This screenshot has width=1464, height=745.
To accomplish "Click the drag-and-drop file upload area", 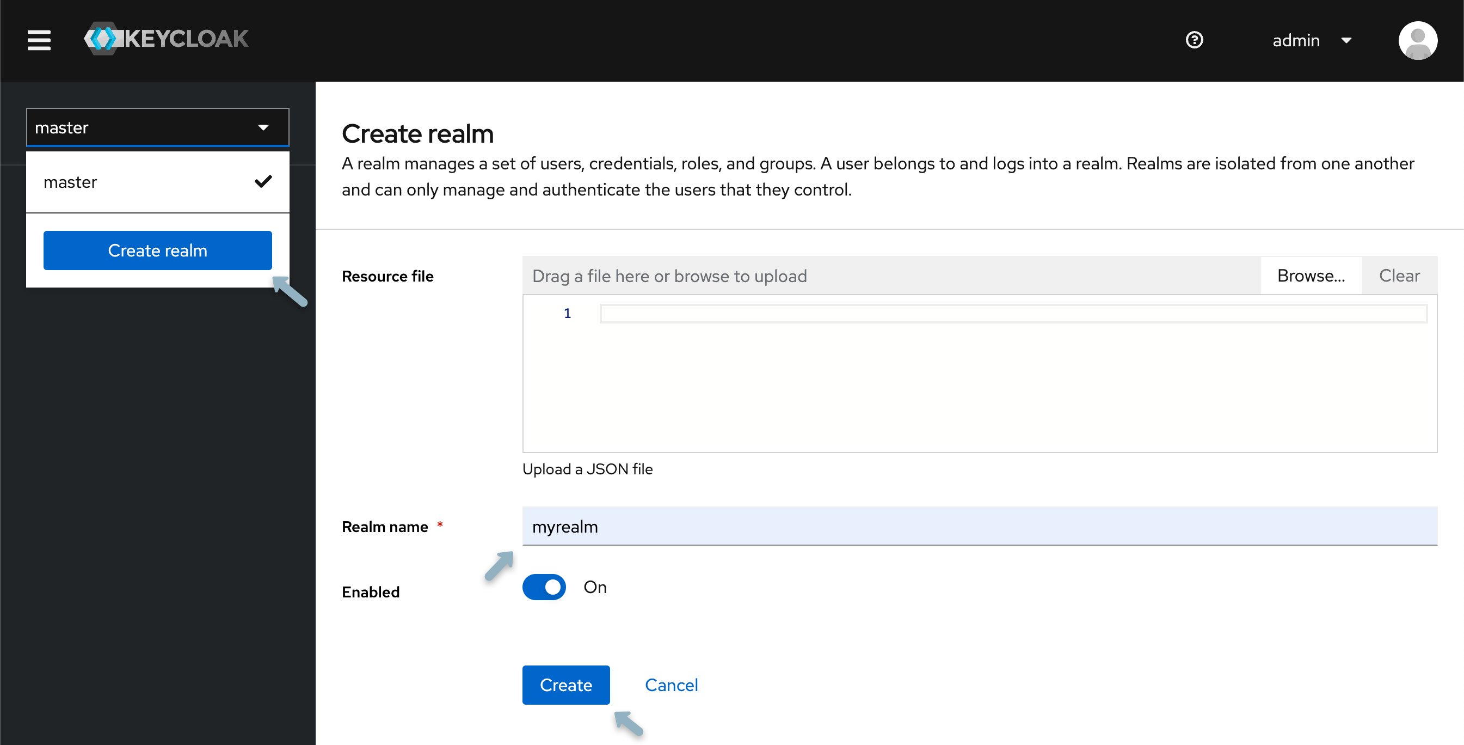I will click(796, 276).
